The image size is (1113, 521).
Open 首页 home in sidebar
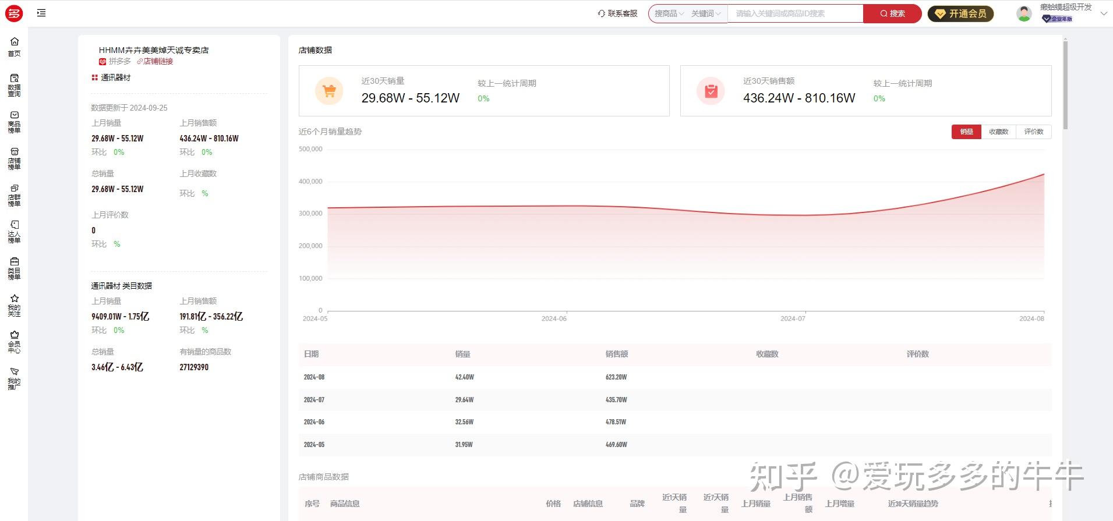click(x=14, y=47)
